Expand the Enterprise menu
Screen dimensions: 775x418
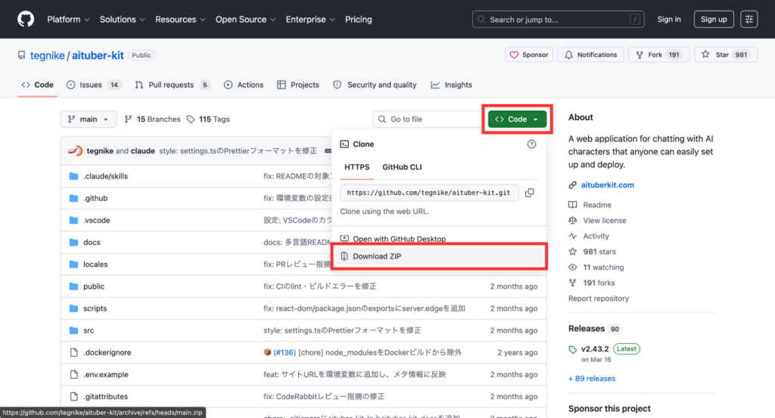click(x=310, y=19)
